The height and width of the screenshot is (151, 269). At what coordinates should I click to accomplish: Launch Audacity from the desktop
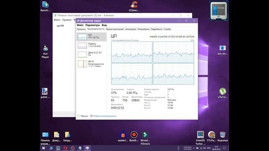(123, 137)
